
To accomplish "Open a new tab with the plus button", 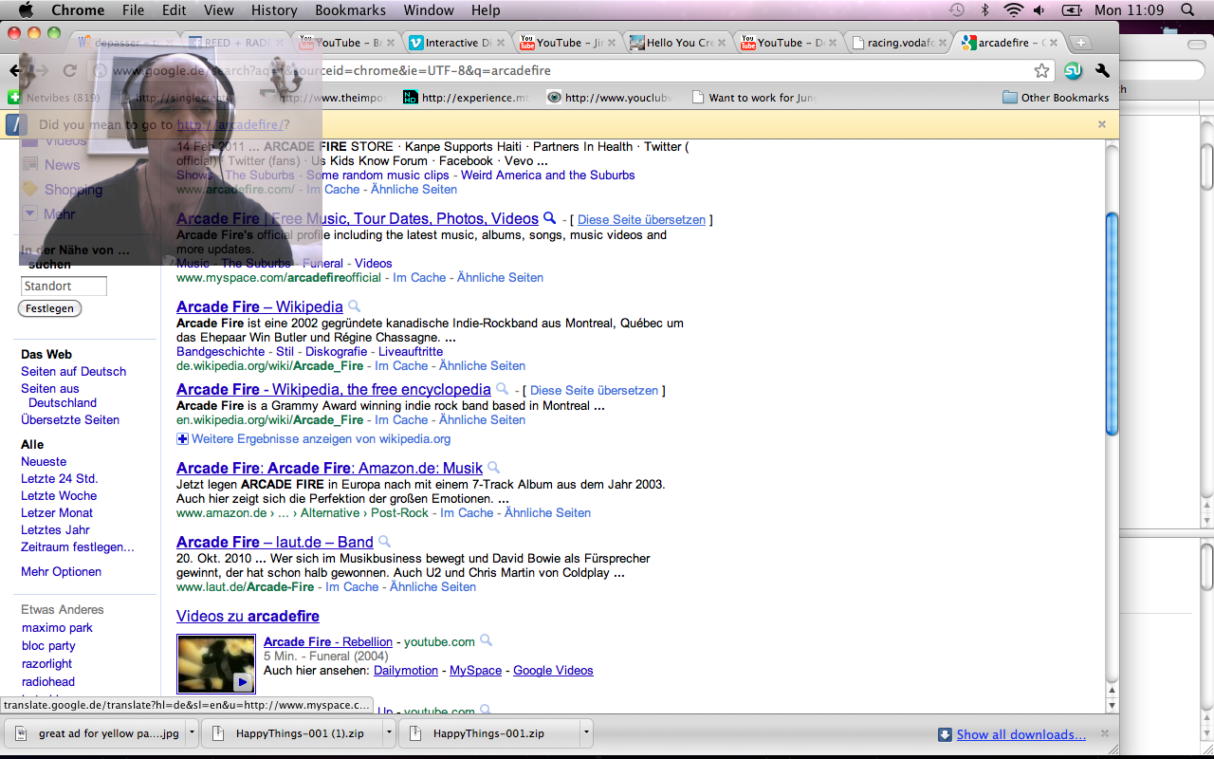I will 1079,43.
